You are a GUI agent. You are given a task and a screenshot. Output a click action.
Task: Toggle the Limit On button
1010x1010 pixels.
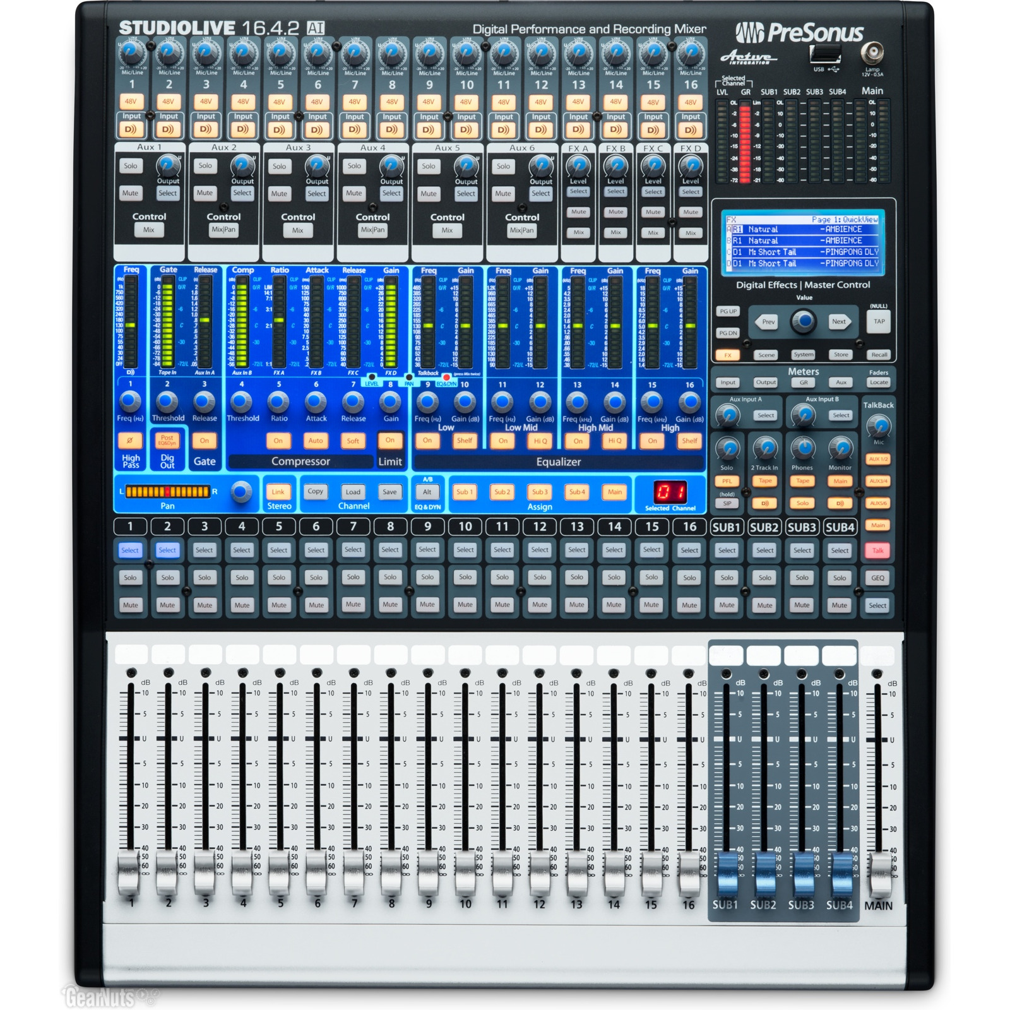coord(390,441)
